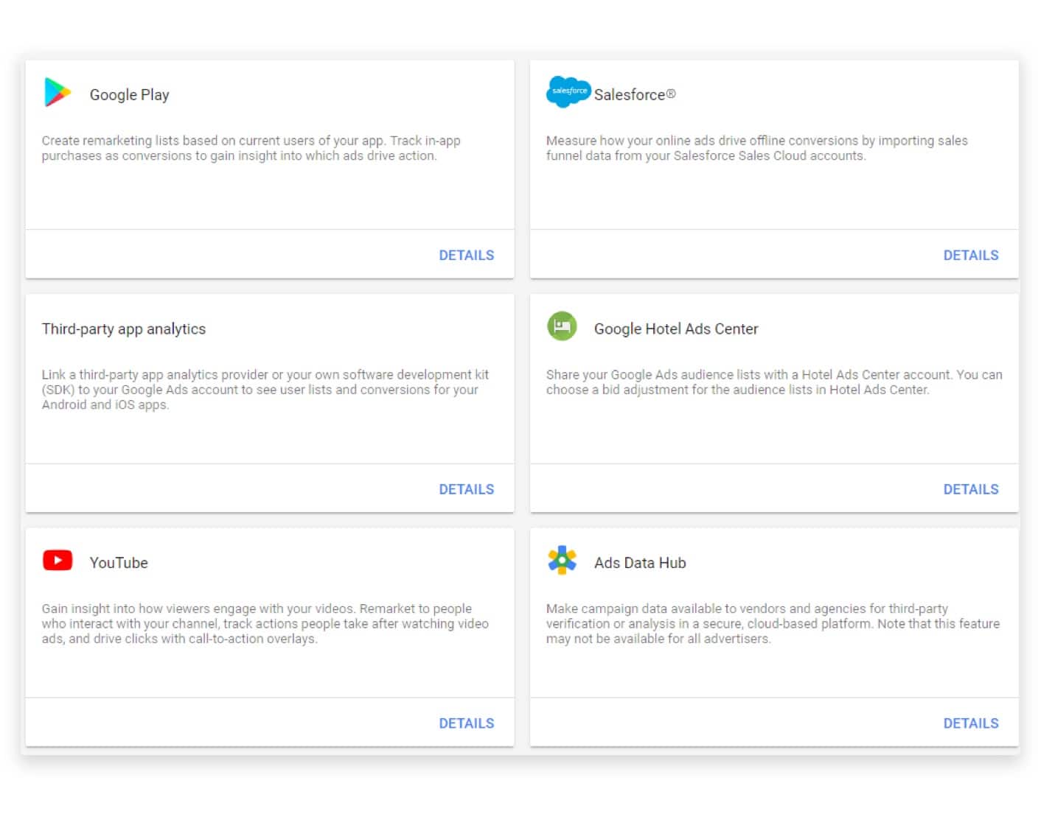The height and width of the screenshot is (814, 1041).
Task: Open DETAILS on Google Hotel Ads Center
Action: click(970, 490)
